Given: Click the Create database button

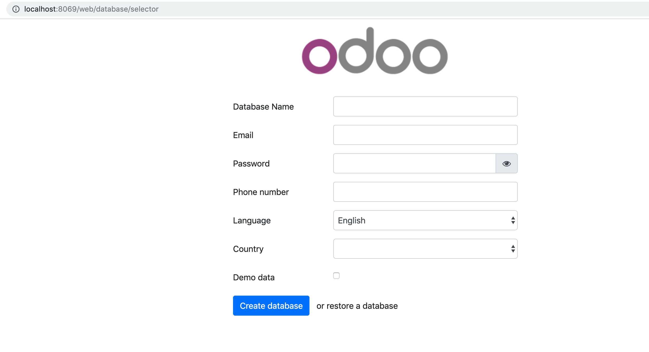Looking at the screenshot, I should (x=271, y=306).
